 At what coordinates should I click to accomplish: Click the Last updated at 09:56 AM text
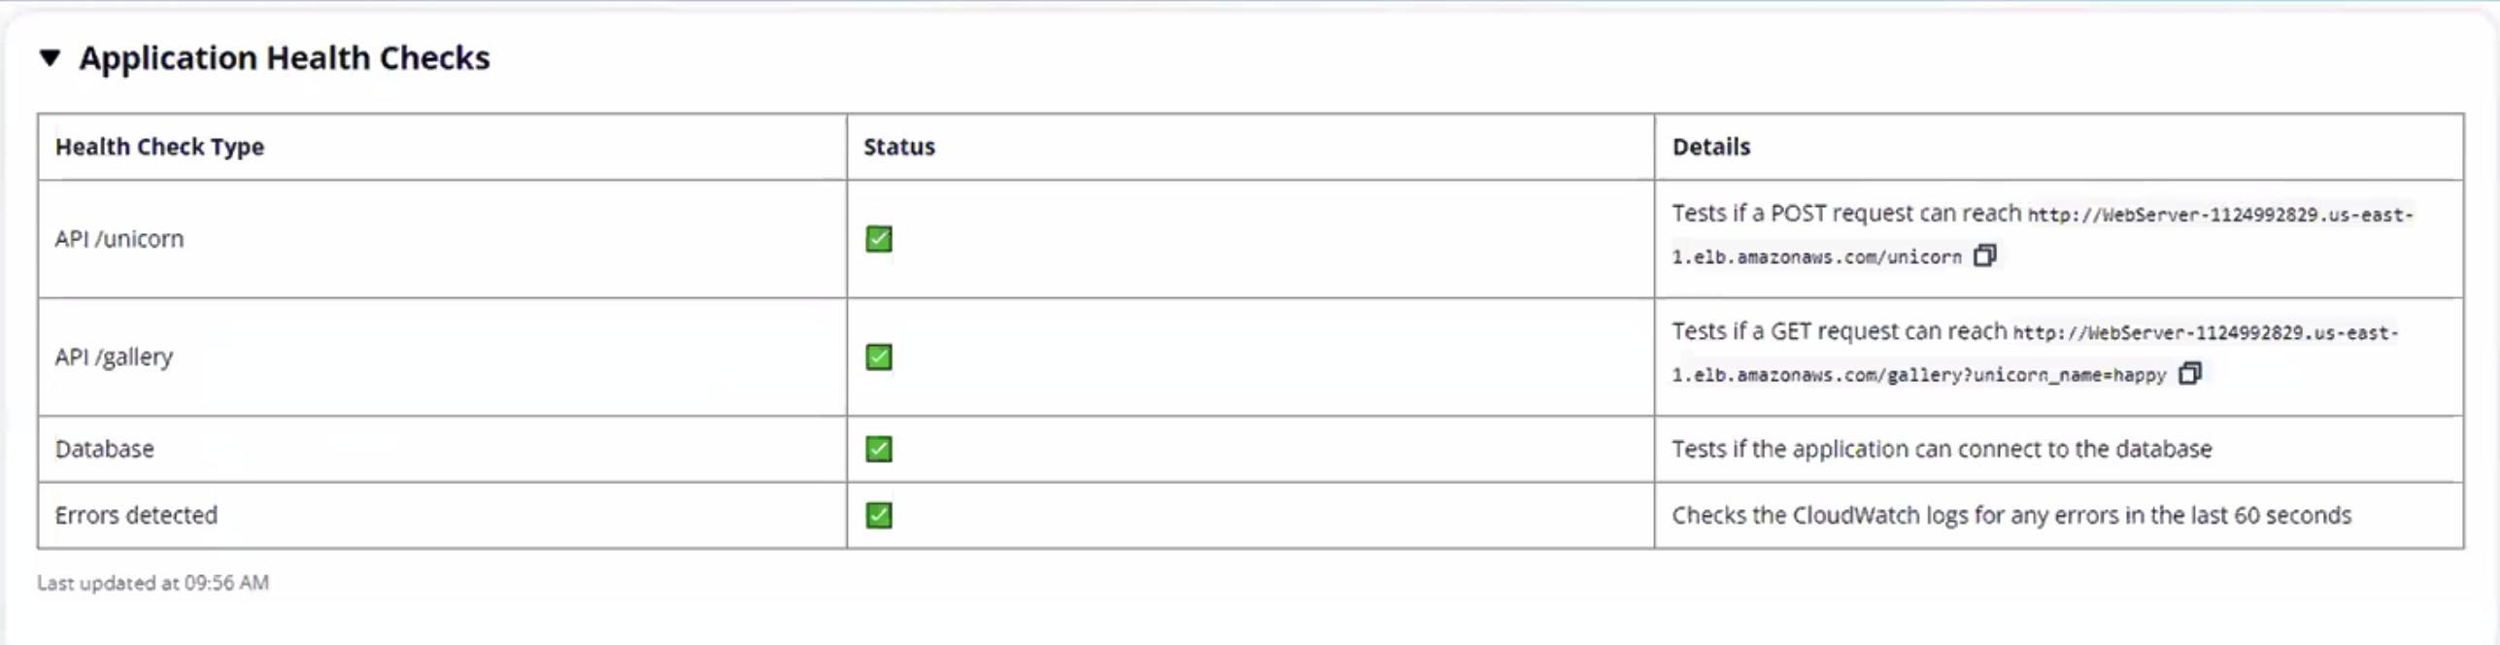pyautogui.click(x=153, y=583)
